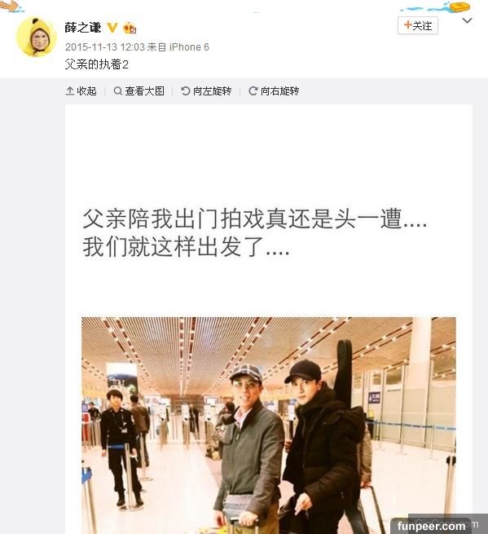Click the post text 父亲的执着2
The height and width of the screenshot is (534, 488).
coord(97,64)
